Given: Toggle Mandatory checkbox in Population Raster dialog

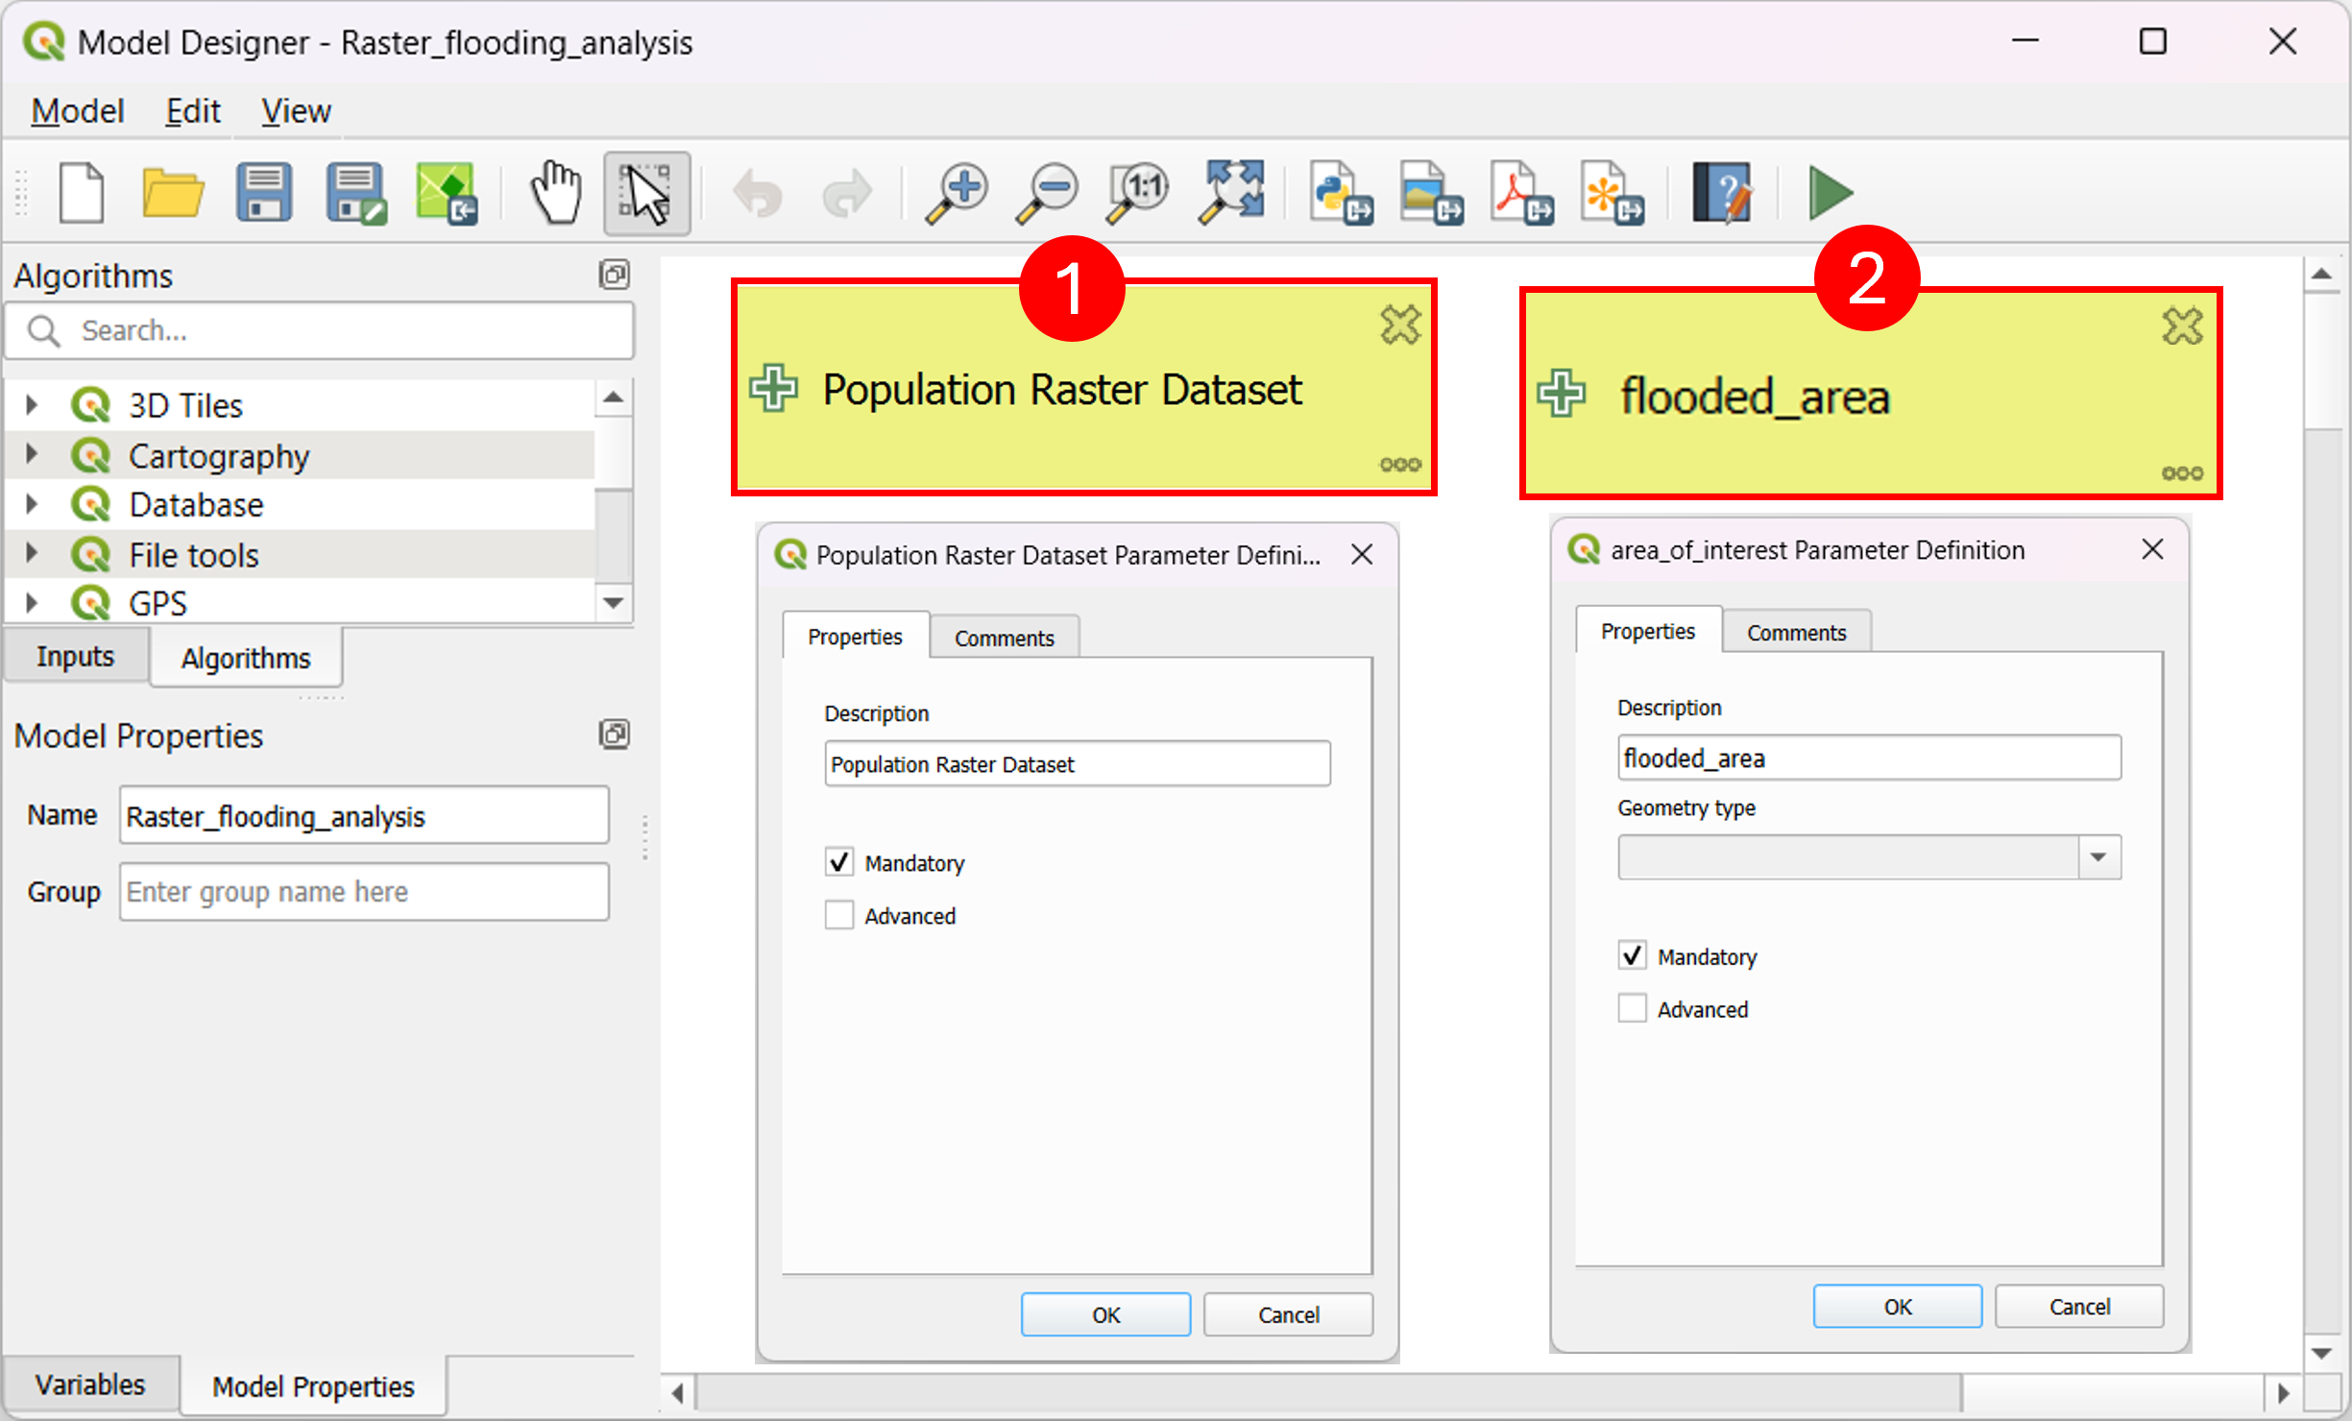Looking at the screenshot, I should [x=839, y=862].
